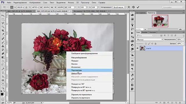The height and width of the screenshot is (104, 186).
Task: Select the Zoom tool in toolbar
Action: click(3, 88)
